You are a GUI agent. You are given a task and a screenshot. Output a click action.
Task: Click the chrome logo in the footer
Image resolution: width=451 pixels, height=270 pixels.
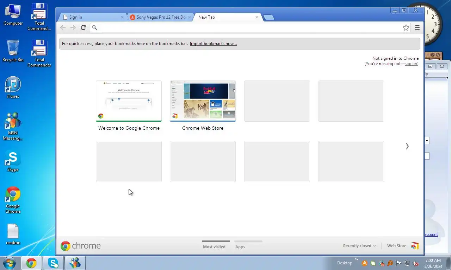[80, 246]
